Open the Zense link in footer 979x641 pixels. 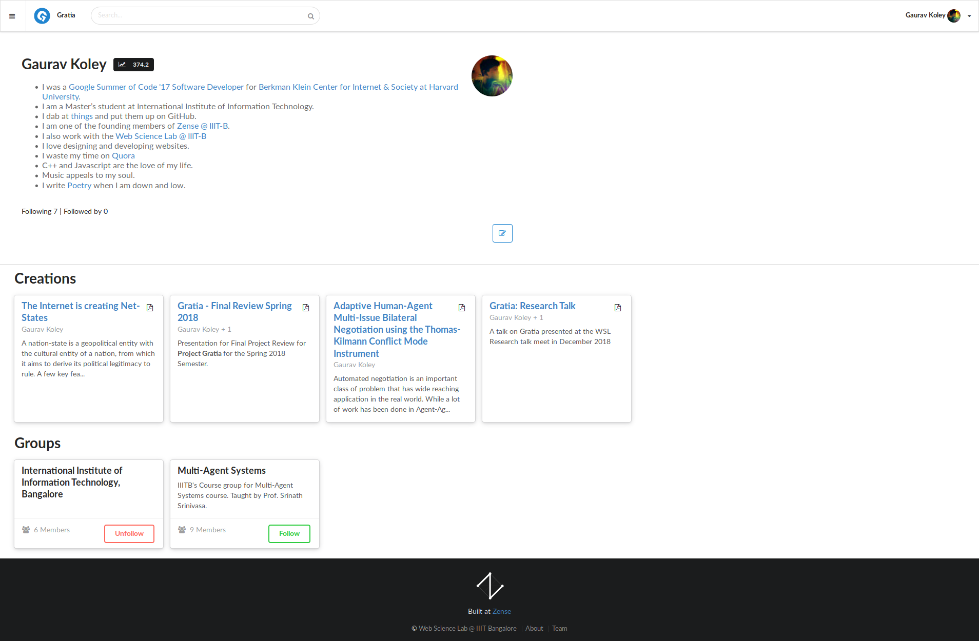pyautogui.click(x=502, y=611)
